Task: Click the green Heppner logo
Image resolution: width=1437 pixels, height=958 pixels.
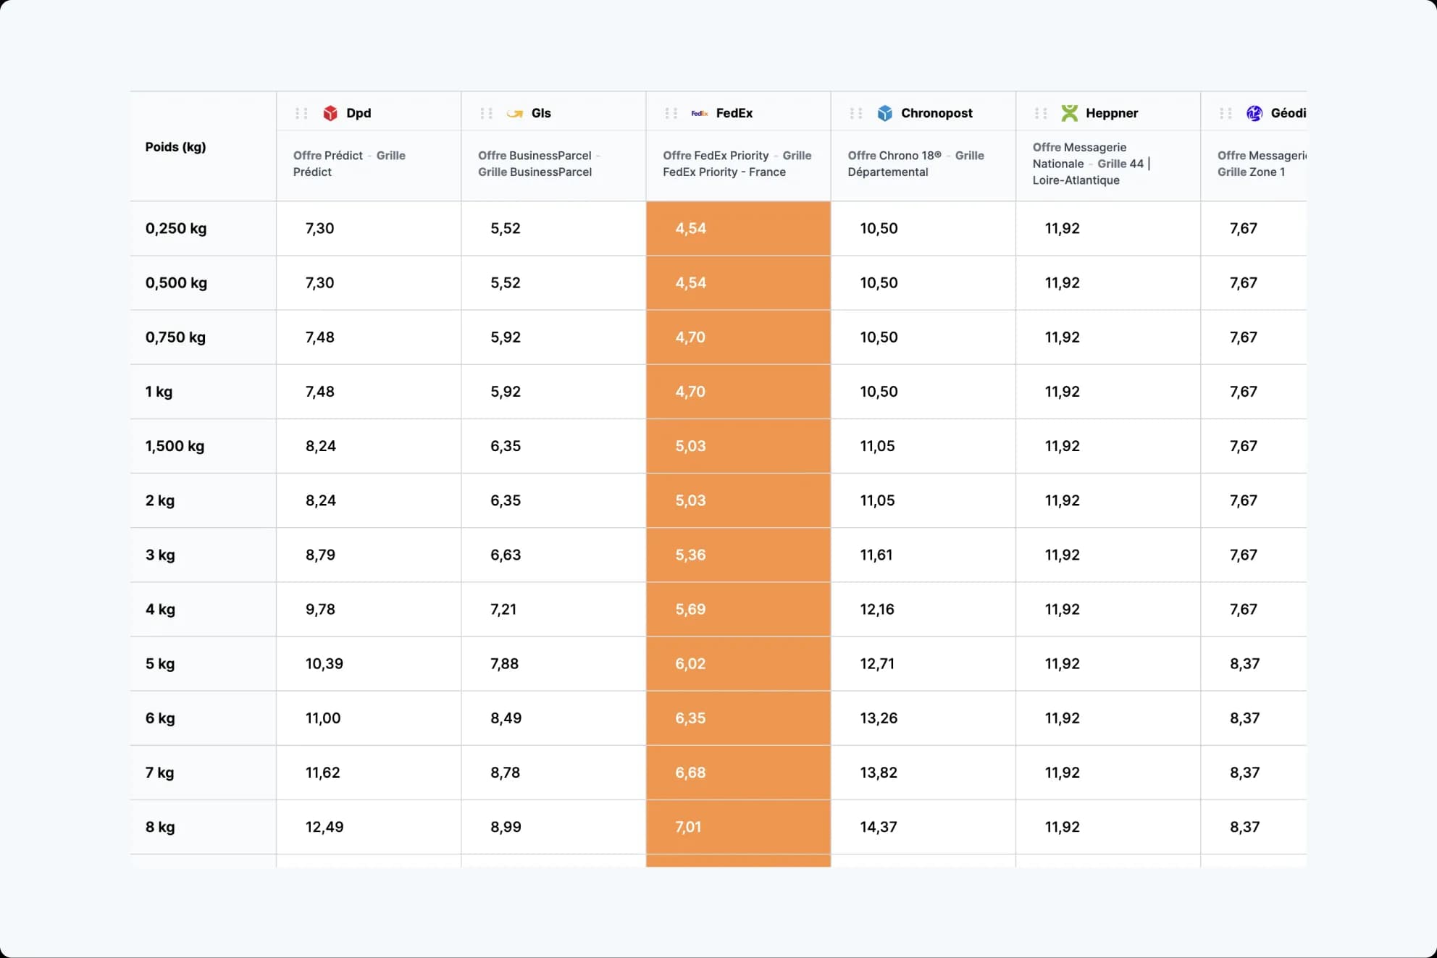Action: [x=1069, y=113]
